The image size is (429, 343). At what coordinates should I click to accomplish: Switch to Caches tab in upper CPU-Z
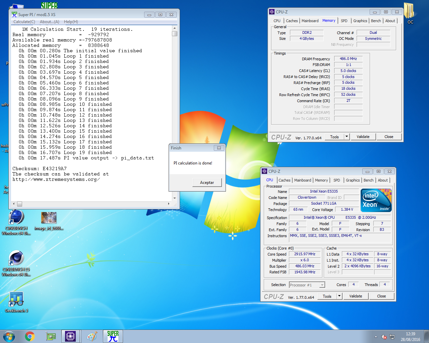pos(292,21)
